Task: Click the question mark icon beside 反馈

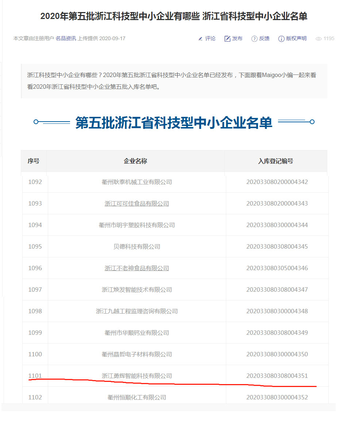Action: (254, 39)
